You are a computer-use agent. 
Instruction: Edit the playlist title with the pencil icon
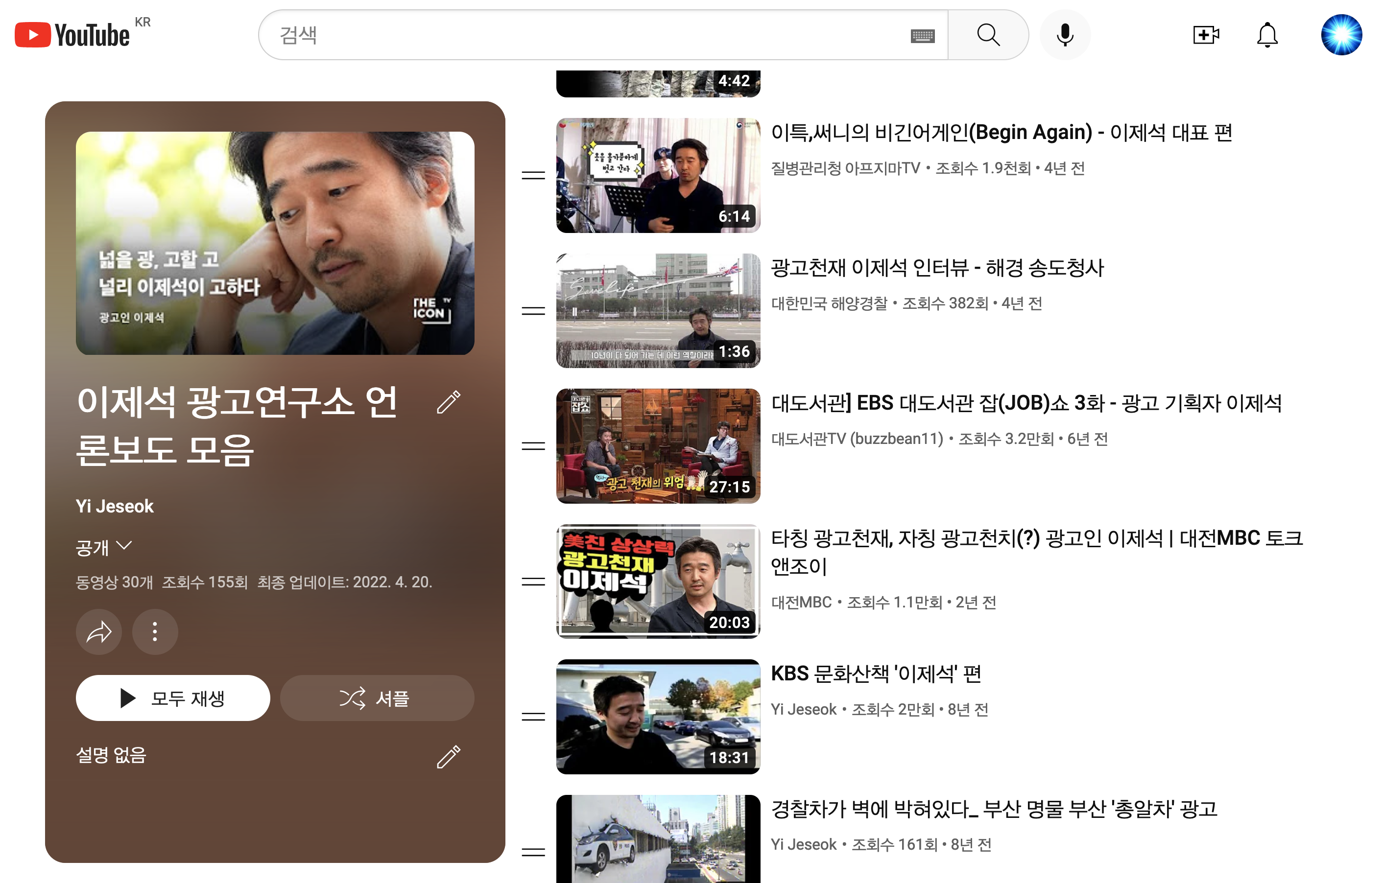pyautogui.click(x=449, y=402)
